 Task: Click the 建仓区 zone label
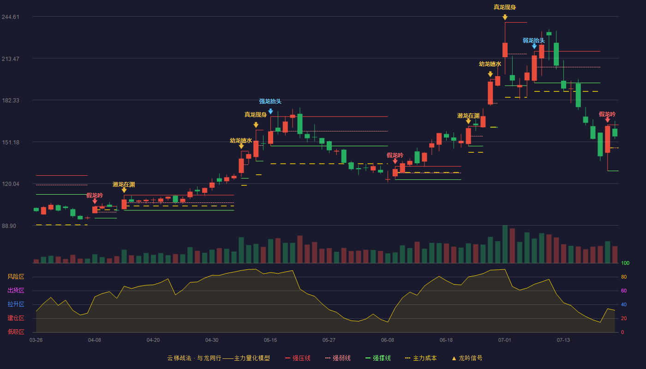tap(16, 318)
